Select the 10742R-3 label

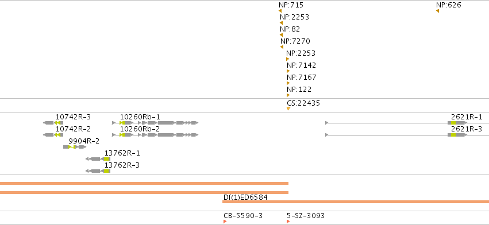(x=74, y=117)
